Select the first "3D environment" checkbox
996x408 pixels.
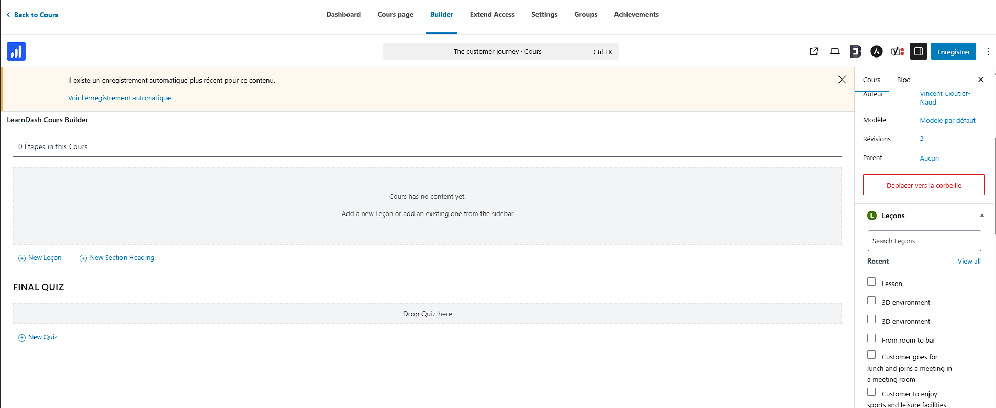(871, 301)
